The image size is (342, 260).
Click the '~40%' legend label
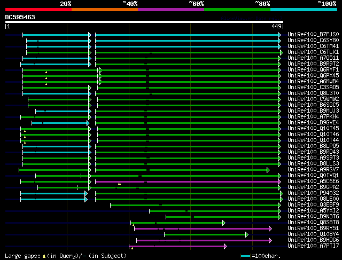130,4
